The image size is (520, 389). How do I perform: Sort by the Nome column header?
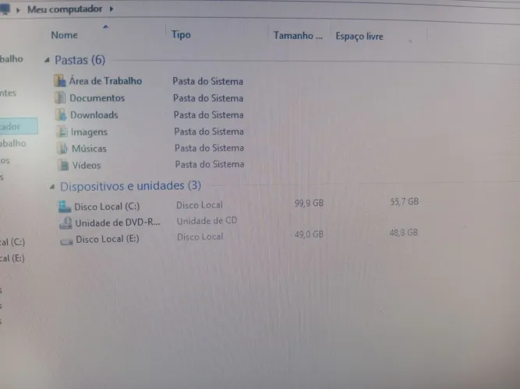point(65,35)
